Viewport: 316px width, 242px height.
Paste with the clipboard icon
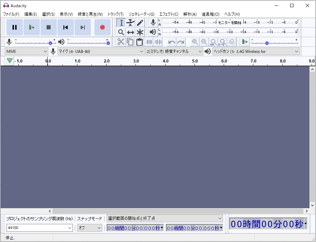(x=140, y=42)
